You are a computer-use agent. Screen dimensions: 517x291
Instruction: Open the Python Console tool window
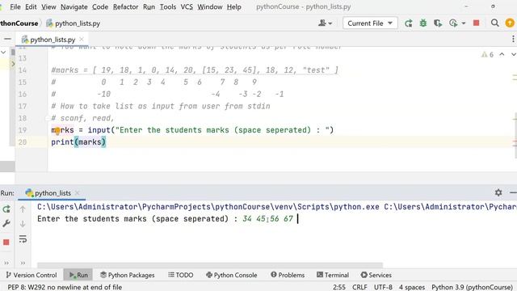click(231, 275)
